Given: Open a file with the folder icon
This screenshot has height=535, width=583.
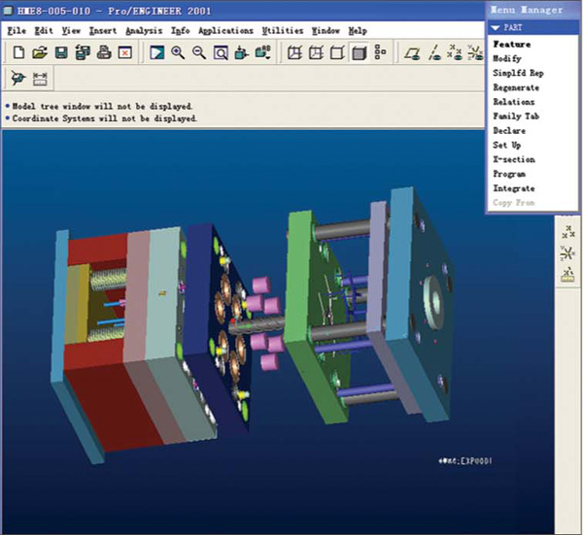Looking at the screenshot, I should pos(40,52).
